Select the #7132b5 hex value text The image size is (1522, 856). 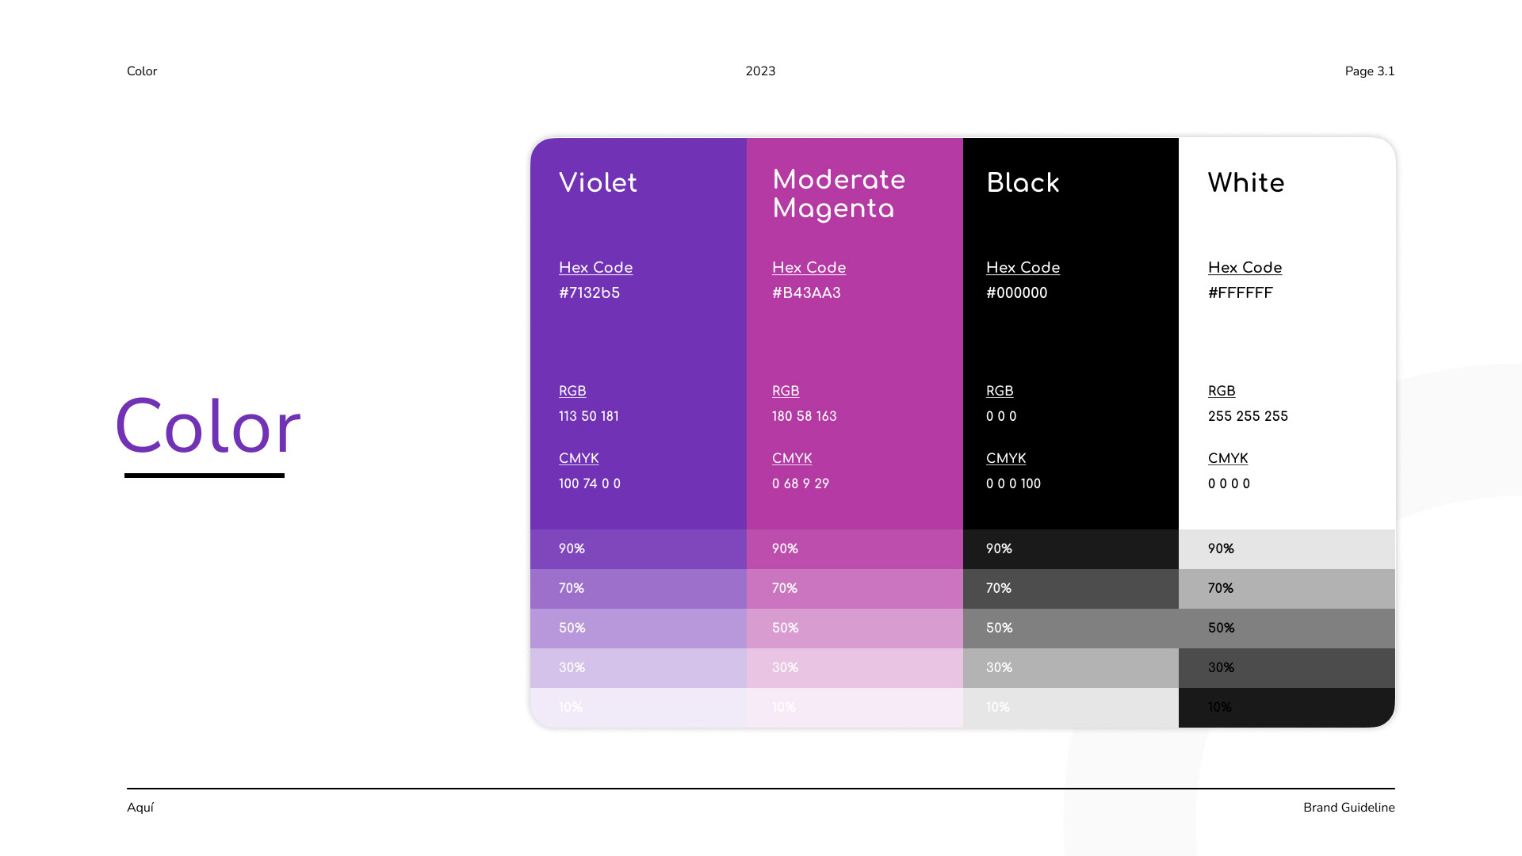click(x=589, y=293)
